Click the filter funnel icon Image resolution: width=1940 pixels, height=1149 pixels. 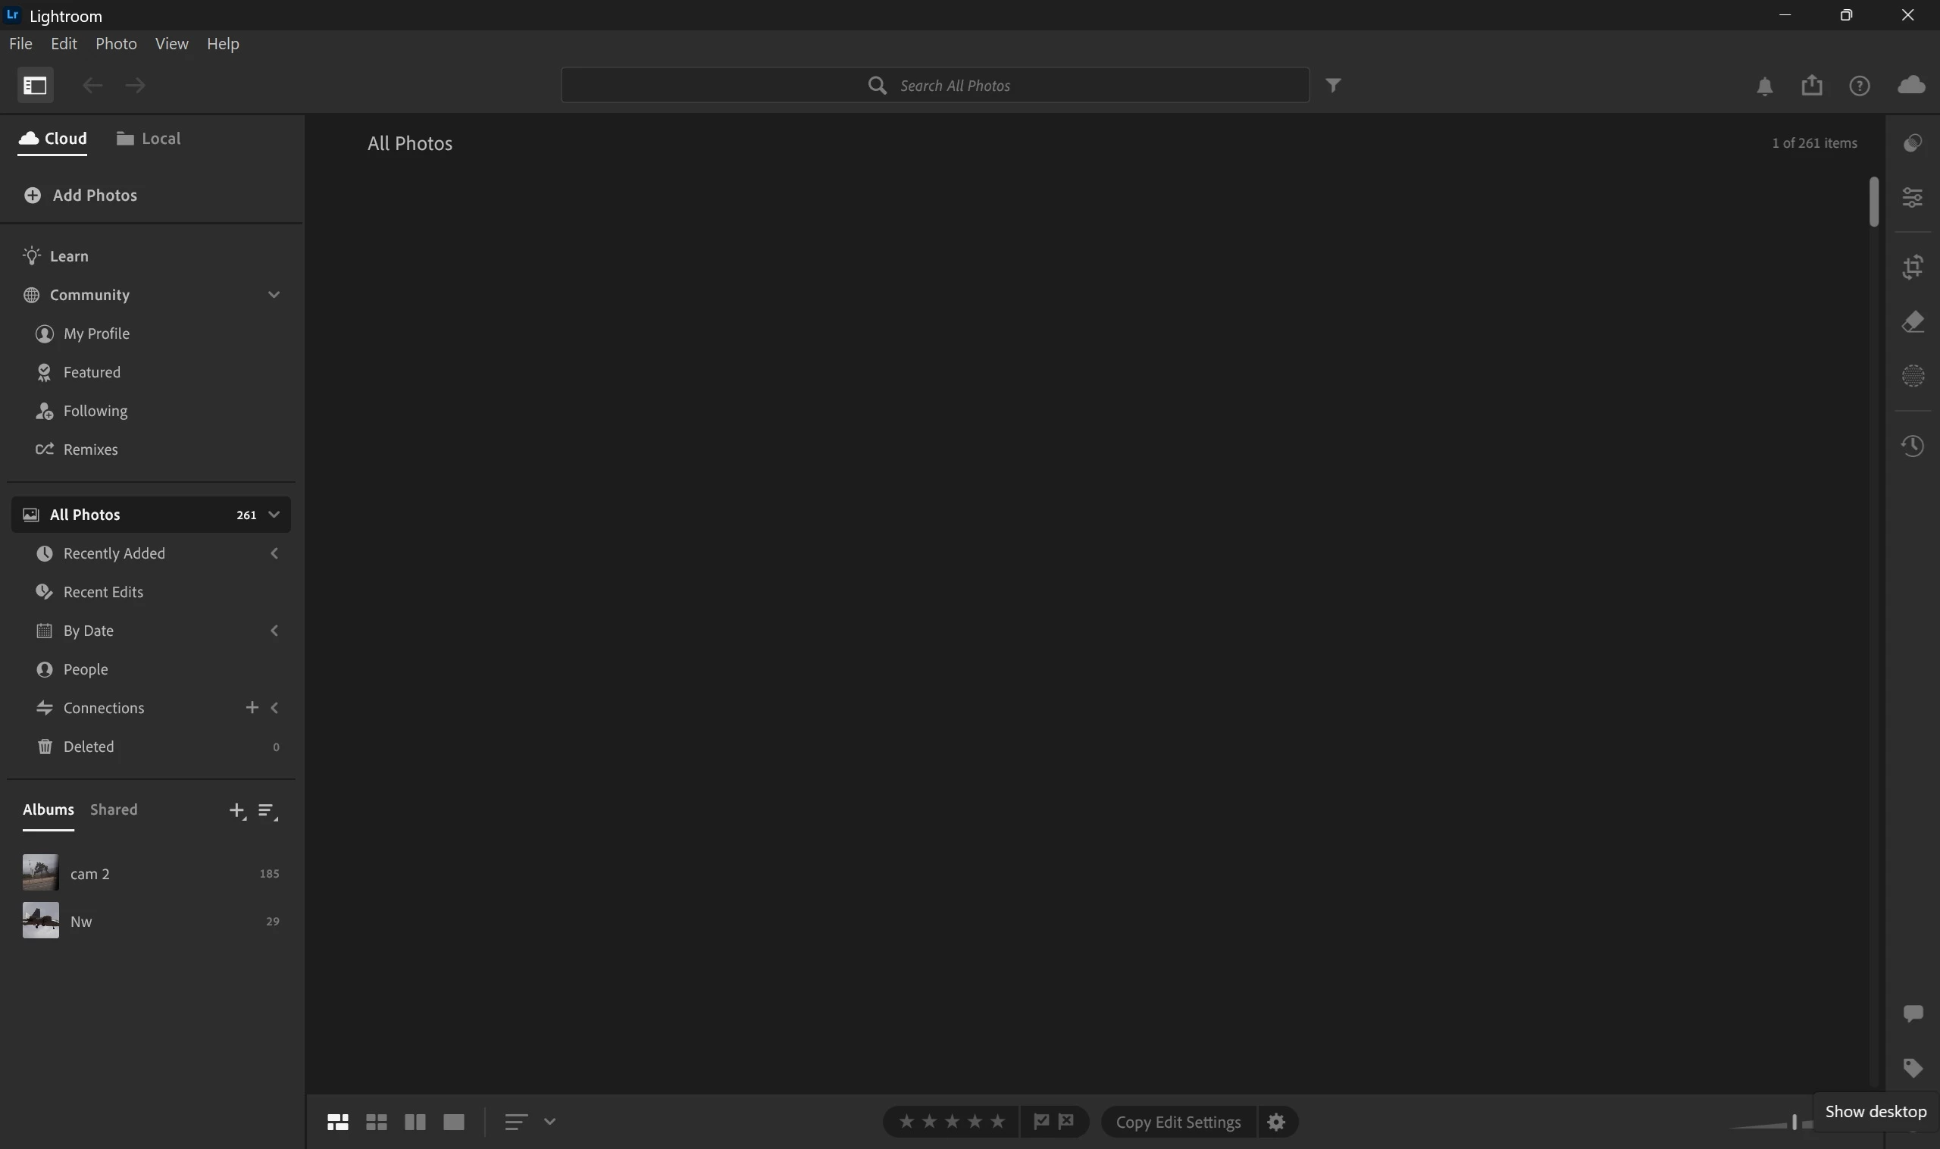tap(1332, 85)
